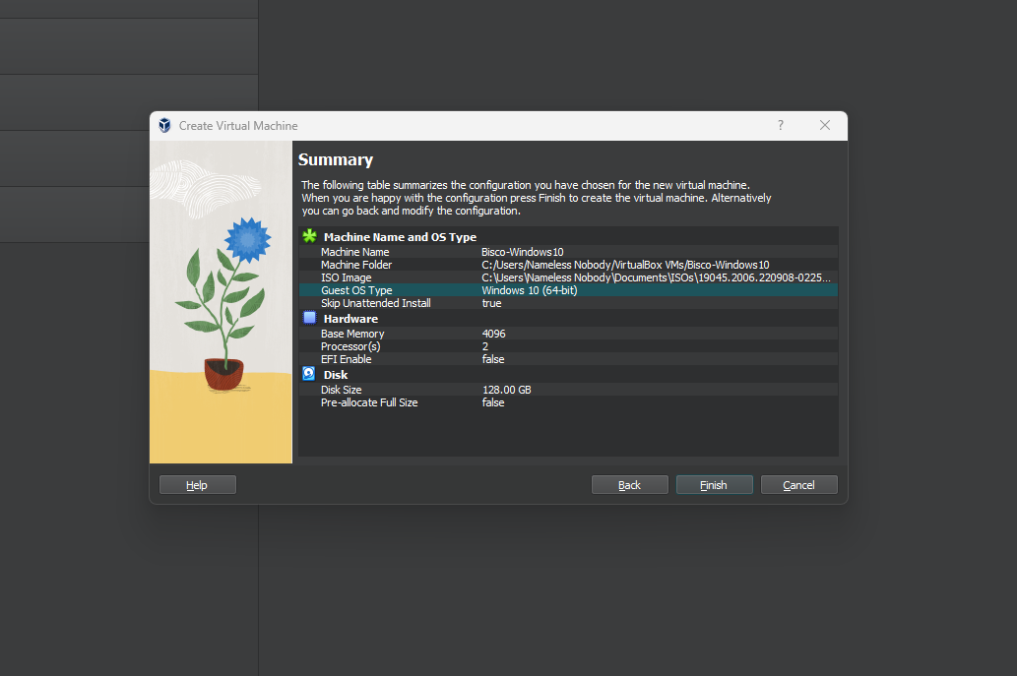Viewport: 1017px width, 676px height.
Task: Click the VirtualBox logo in the title bar
Action: (x=164, y=126)
